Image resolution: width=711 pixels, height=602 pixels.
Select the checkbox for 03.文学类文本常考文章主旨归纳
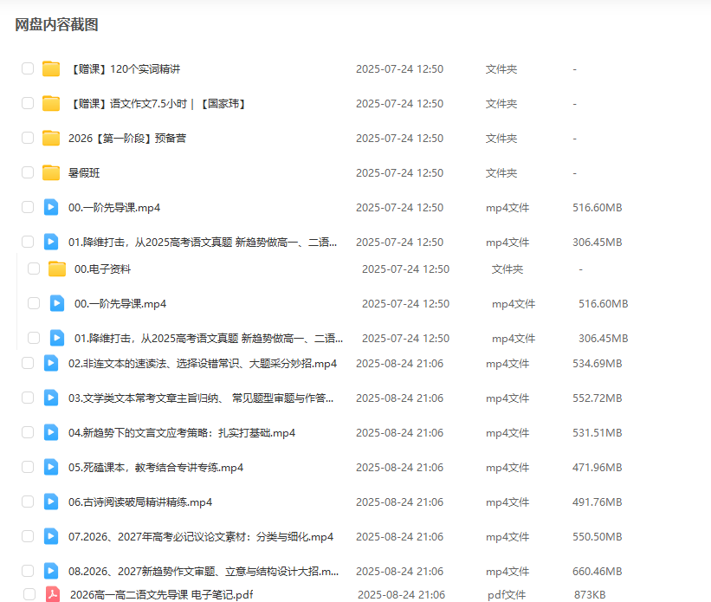tap(27, 398)
